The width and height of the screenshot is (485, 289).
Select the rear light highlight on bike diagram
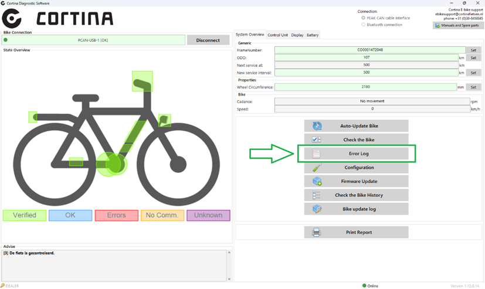pos(33,117)
